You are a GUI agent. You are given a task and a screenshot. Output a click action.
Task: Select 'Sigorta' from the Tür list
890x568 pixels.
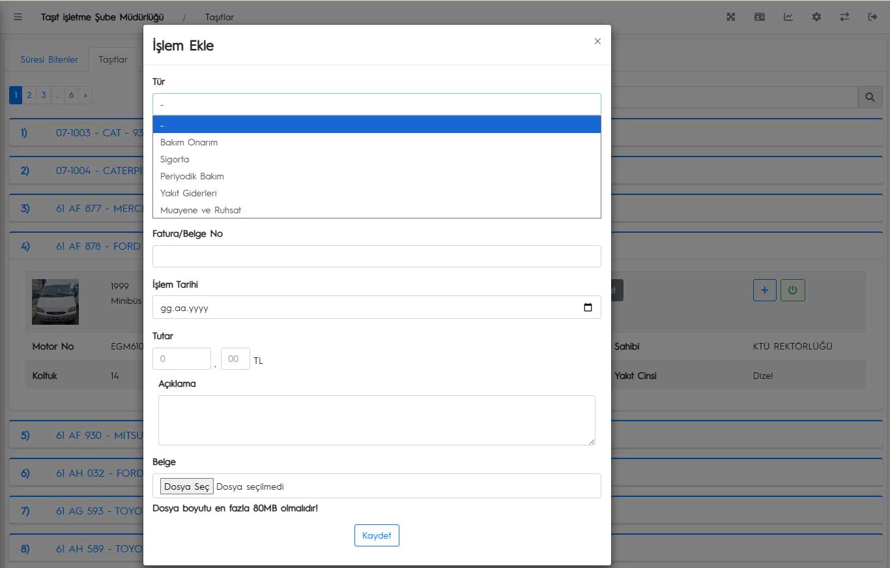[175, 159]
